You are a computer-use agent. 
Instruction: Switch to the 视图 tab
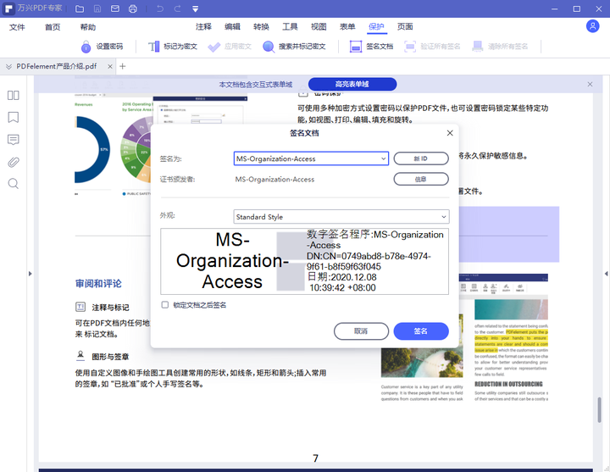click(319, 26)
